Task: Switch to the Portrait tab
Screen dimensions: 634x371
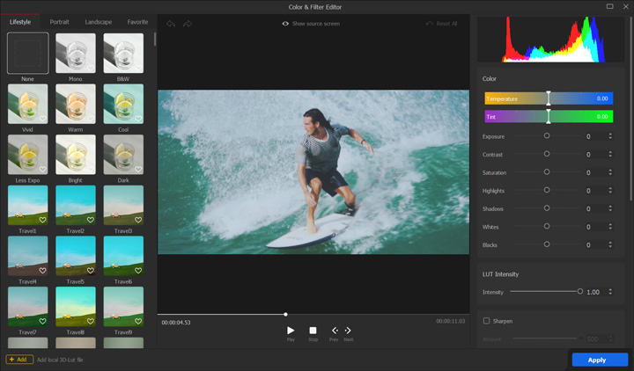Action: (x=60, y=21)
